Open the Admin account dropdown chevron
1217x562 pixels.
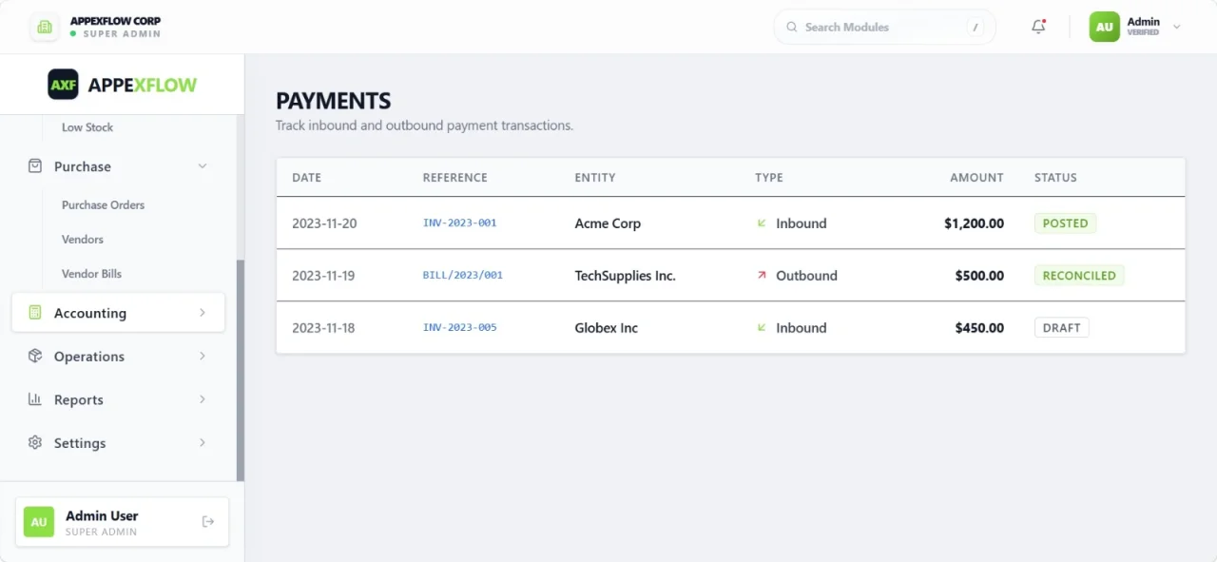pyautogui.click(x=1177, y=27)
